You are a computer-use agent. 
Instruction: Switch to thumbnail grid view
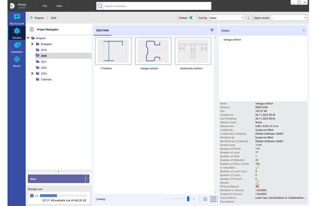pos(214,199)
